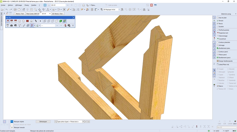Click the zoom magnifier tool
This screenshot has height=132, width=237.
pos(36,9)
